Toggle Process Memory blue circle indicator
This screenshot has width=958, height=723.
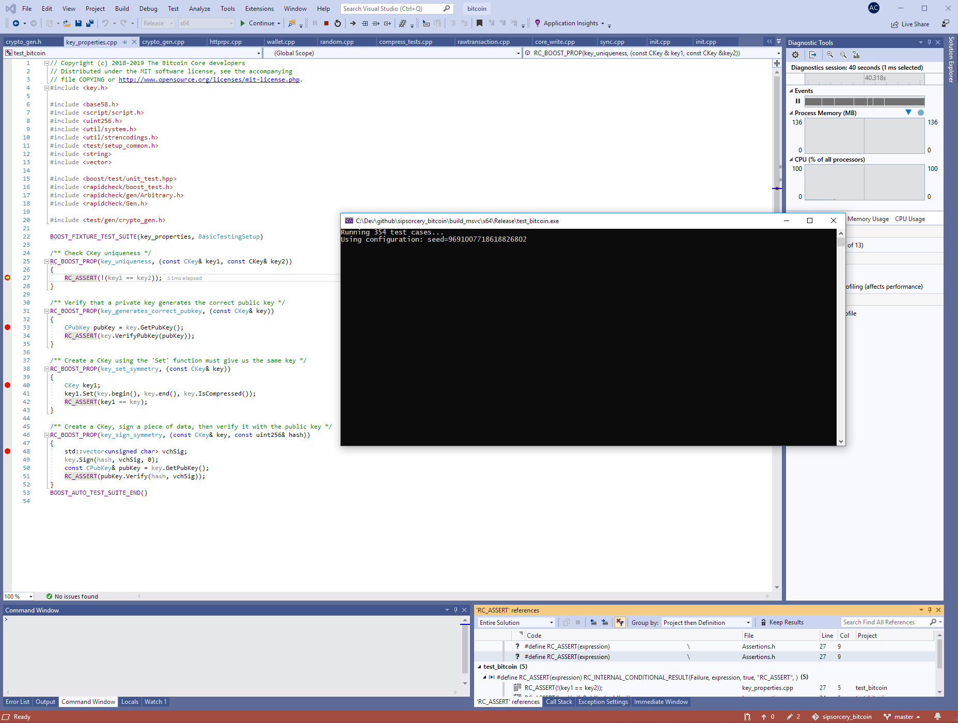(920, 113)
